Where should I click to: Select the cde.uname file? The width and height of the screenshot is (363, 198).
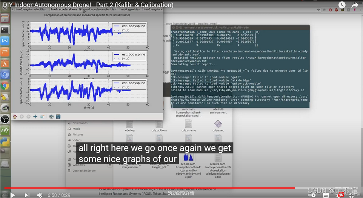(188, 126)
